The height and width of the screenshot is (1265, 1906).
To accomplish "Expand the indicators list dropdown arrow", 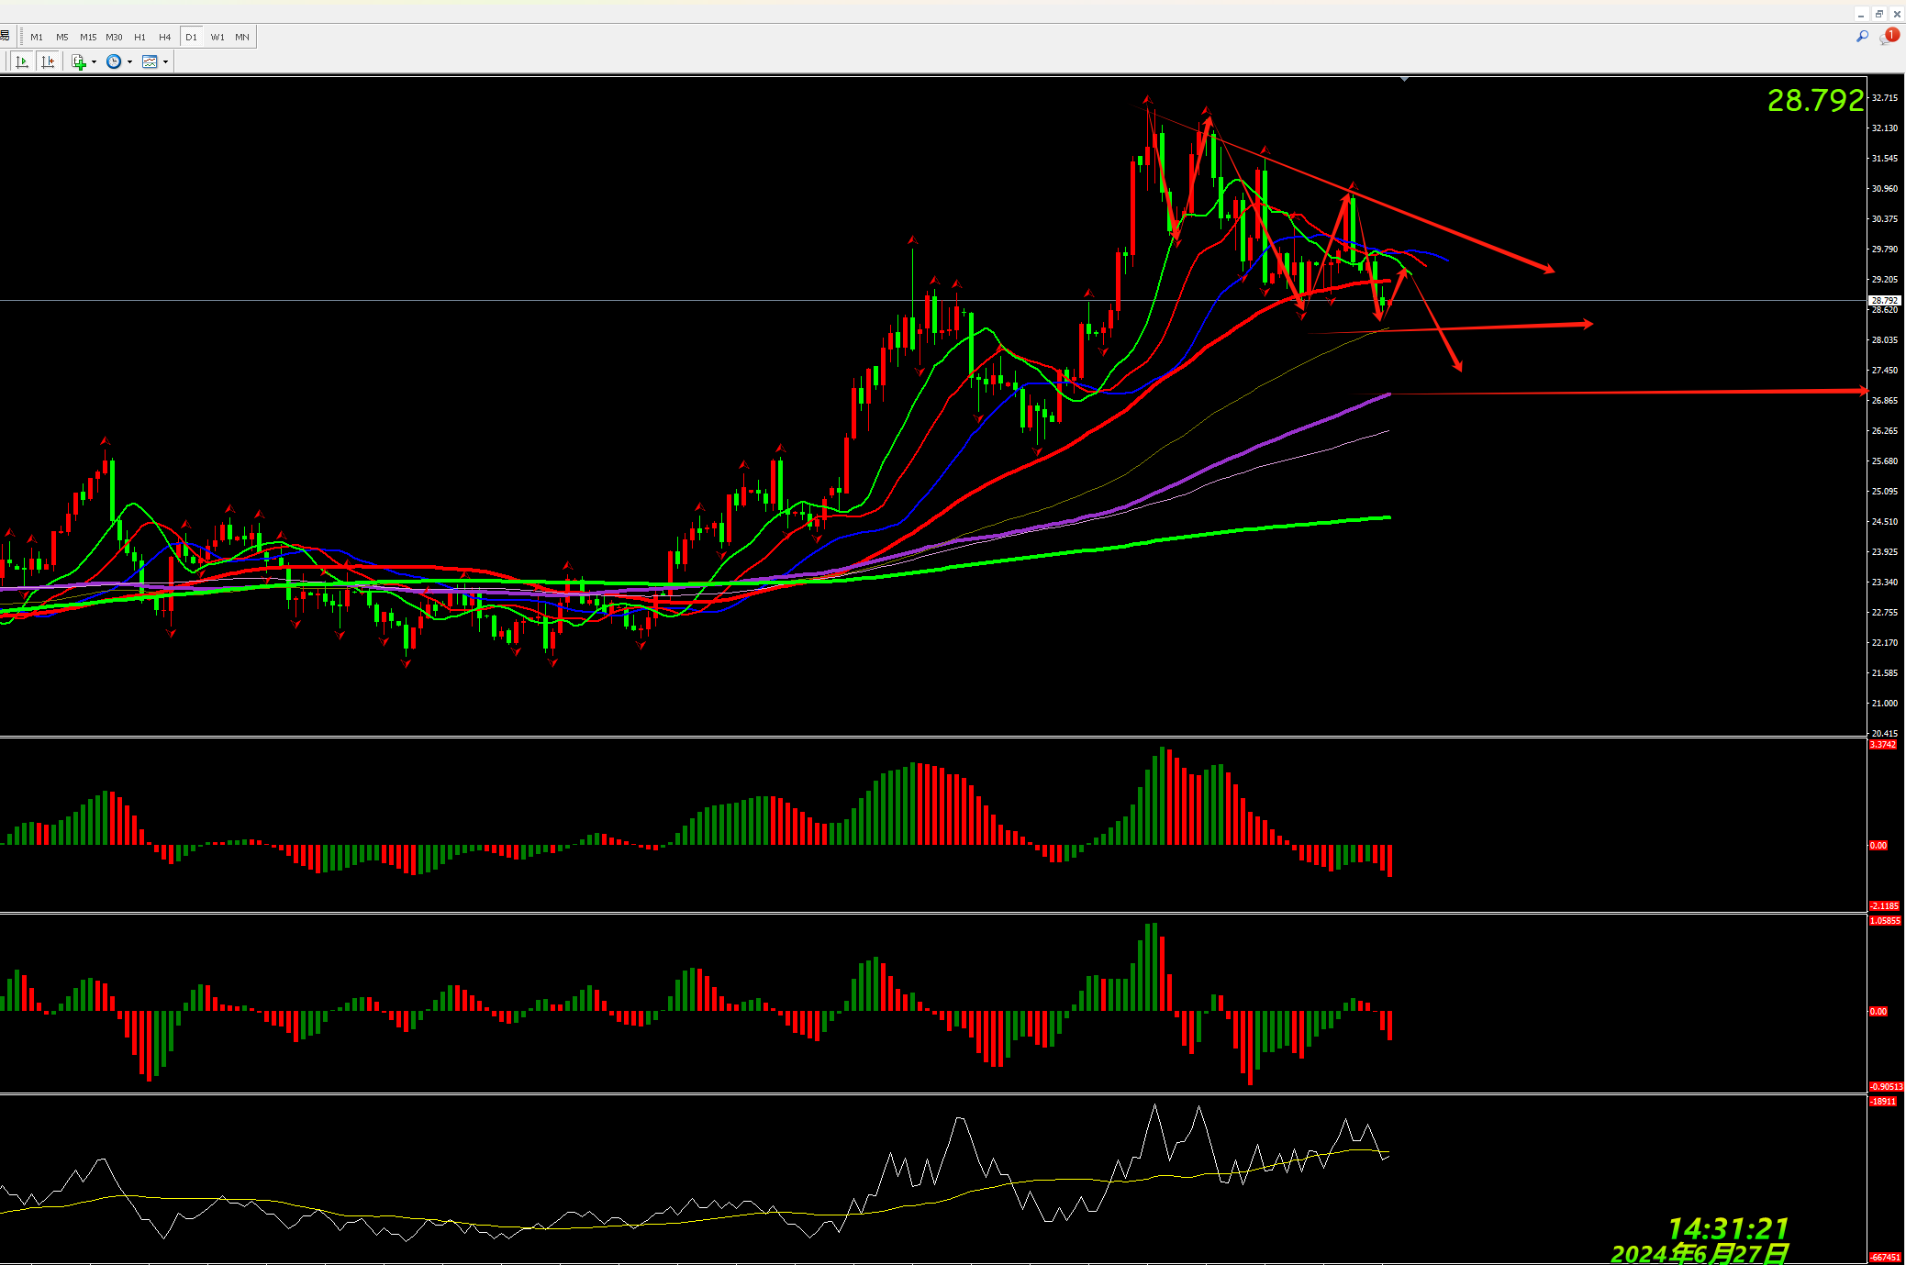I will 94,62.
